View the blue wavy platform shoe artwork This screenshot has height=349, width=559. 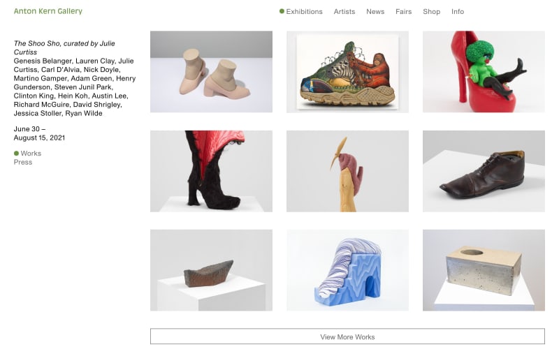(347, 270)
